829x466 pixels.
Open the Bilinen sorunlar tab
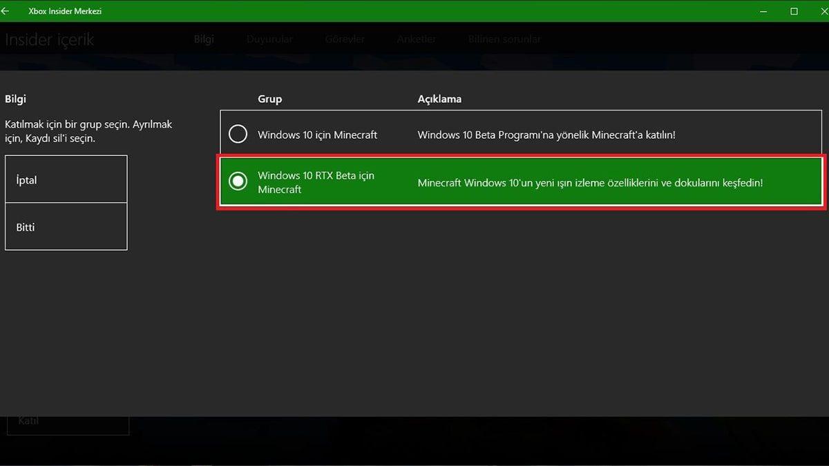coord(505,39)
